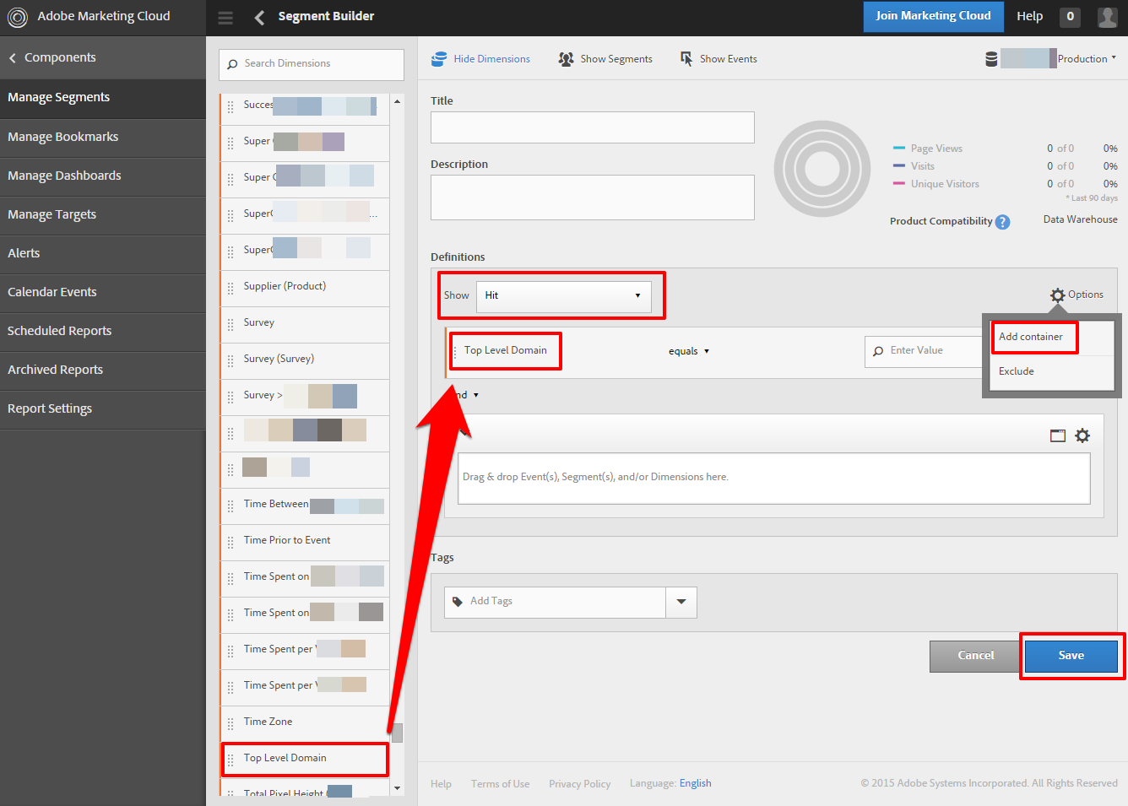Screen dimensions: 1128x806
Task: Open Manage Segments in sidebar
Action: 103,98
